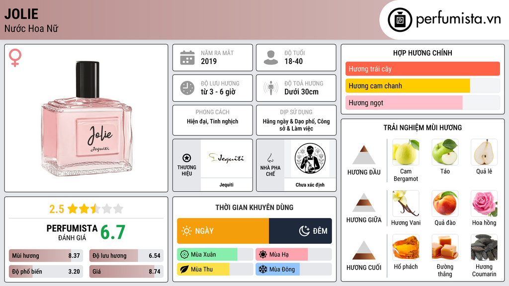Click the Trải nghiệm mùi hương heading

[423, 128]
